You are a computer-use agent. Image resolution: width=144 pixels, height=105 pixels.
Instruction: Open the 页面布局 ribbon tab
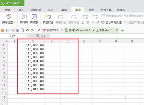coord(36,10)
